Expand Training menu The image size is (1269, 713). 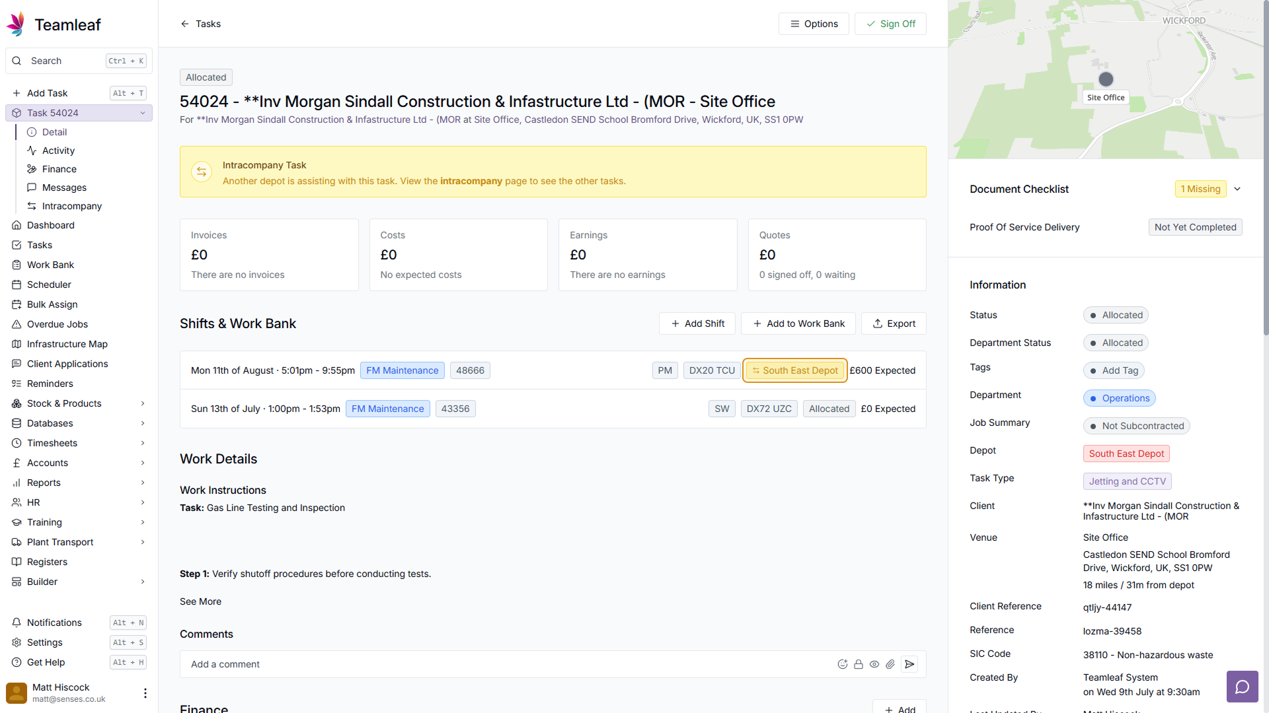tap(79, 522)
